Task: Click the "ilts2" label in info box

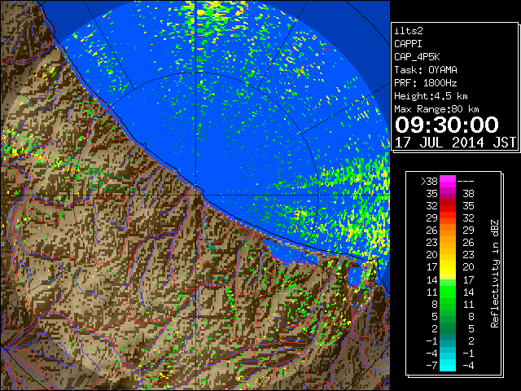Action: click(x=409, y=31)
